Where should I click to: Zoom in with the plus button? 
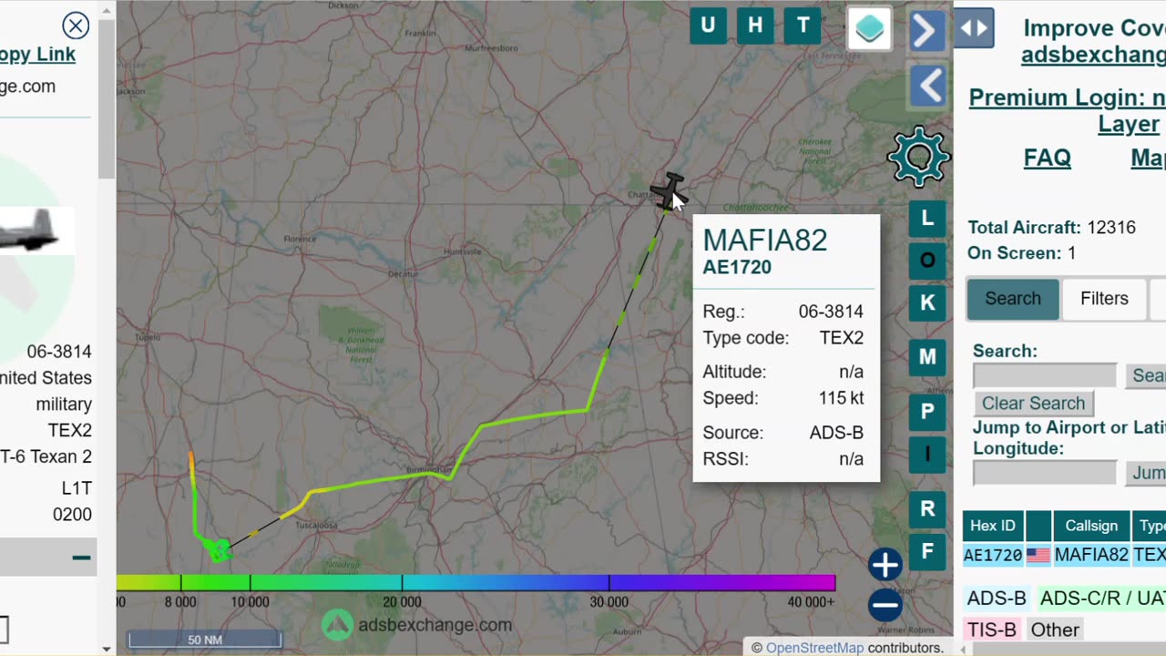click(x=885, y=565)
